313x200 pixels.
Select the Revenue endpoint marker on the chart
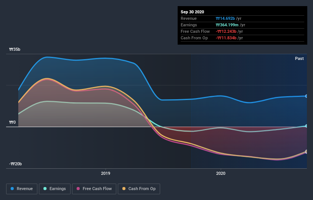(x=307, y=96)
